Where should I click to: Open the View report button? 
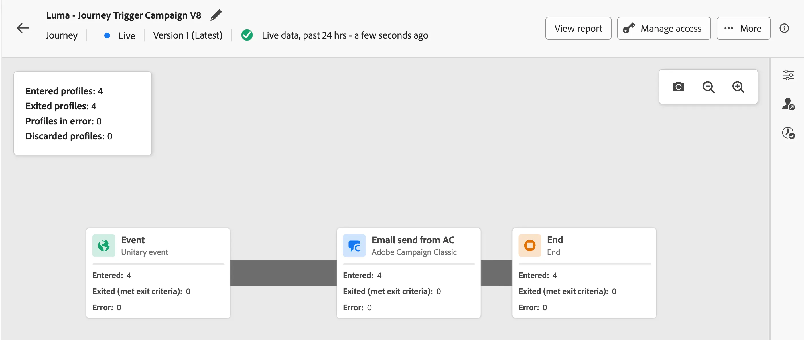click(x=578, y=28)
